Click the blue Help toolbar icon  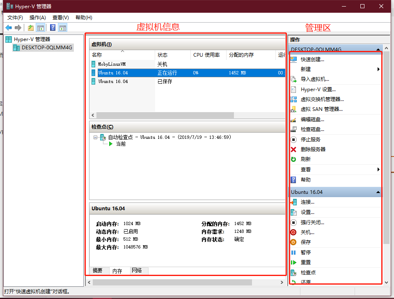tap(53, 28)
